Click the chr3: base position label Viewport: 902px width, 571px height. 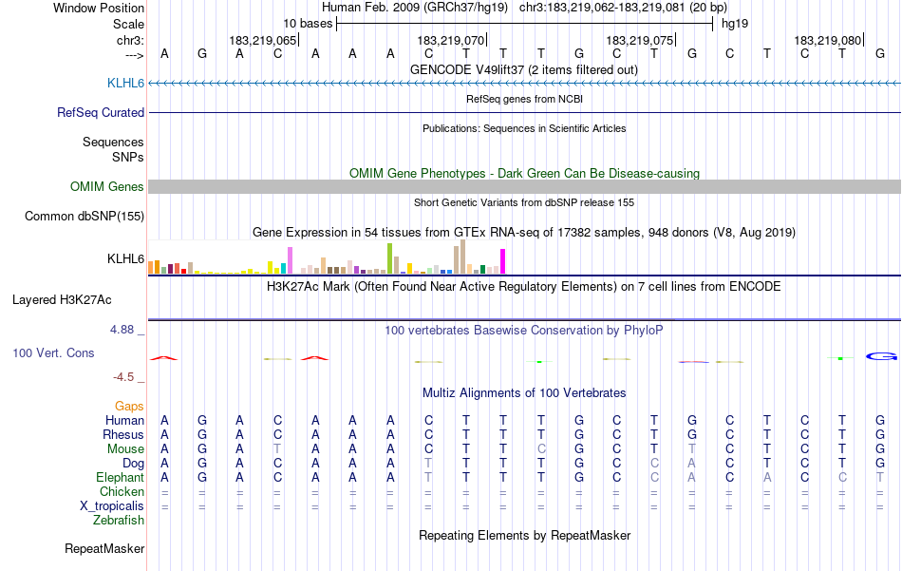coord(130,40)
